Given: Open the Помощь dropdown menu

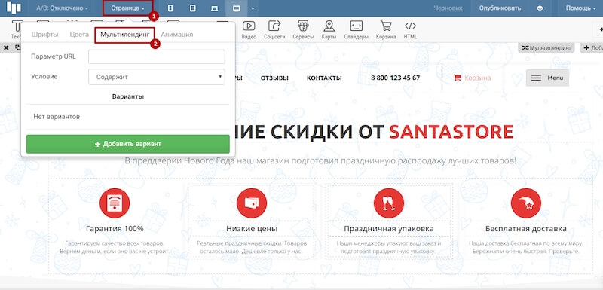Looking at the screenshot, I should 580,8.
